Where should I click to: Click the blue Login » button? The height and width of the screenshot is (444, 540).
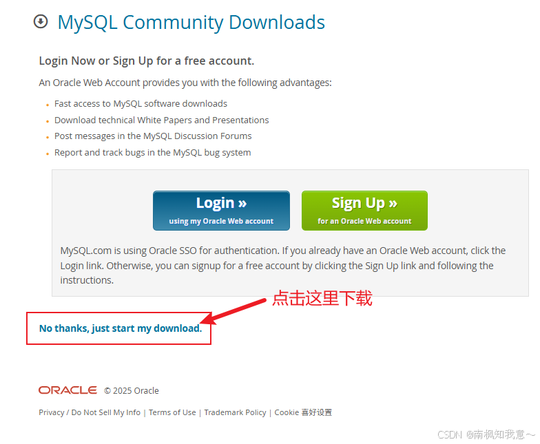221,211
